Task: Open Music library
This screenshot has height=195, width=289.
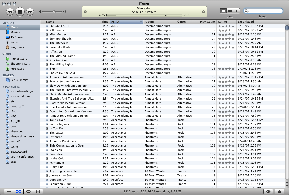Action: click(x=20, y=27)
